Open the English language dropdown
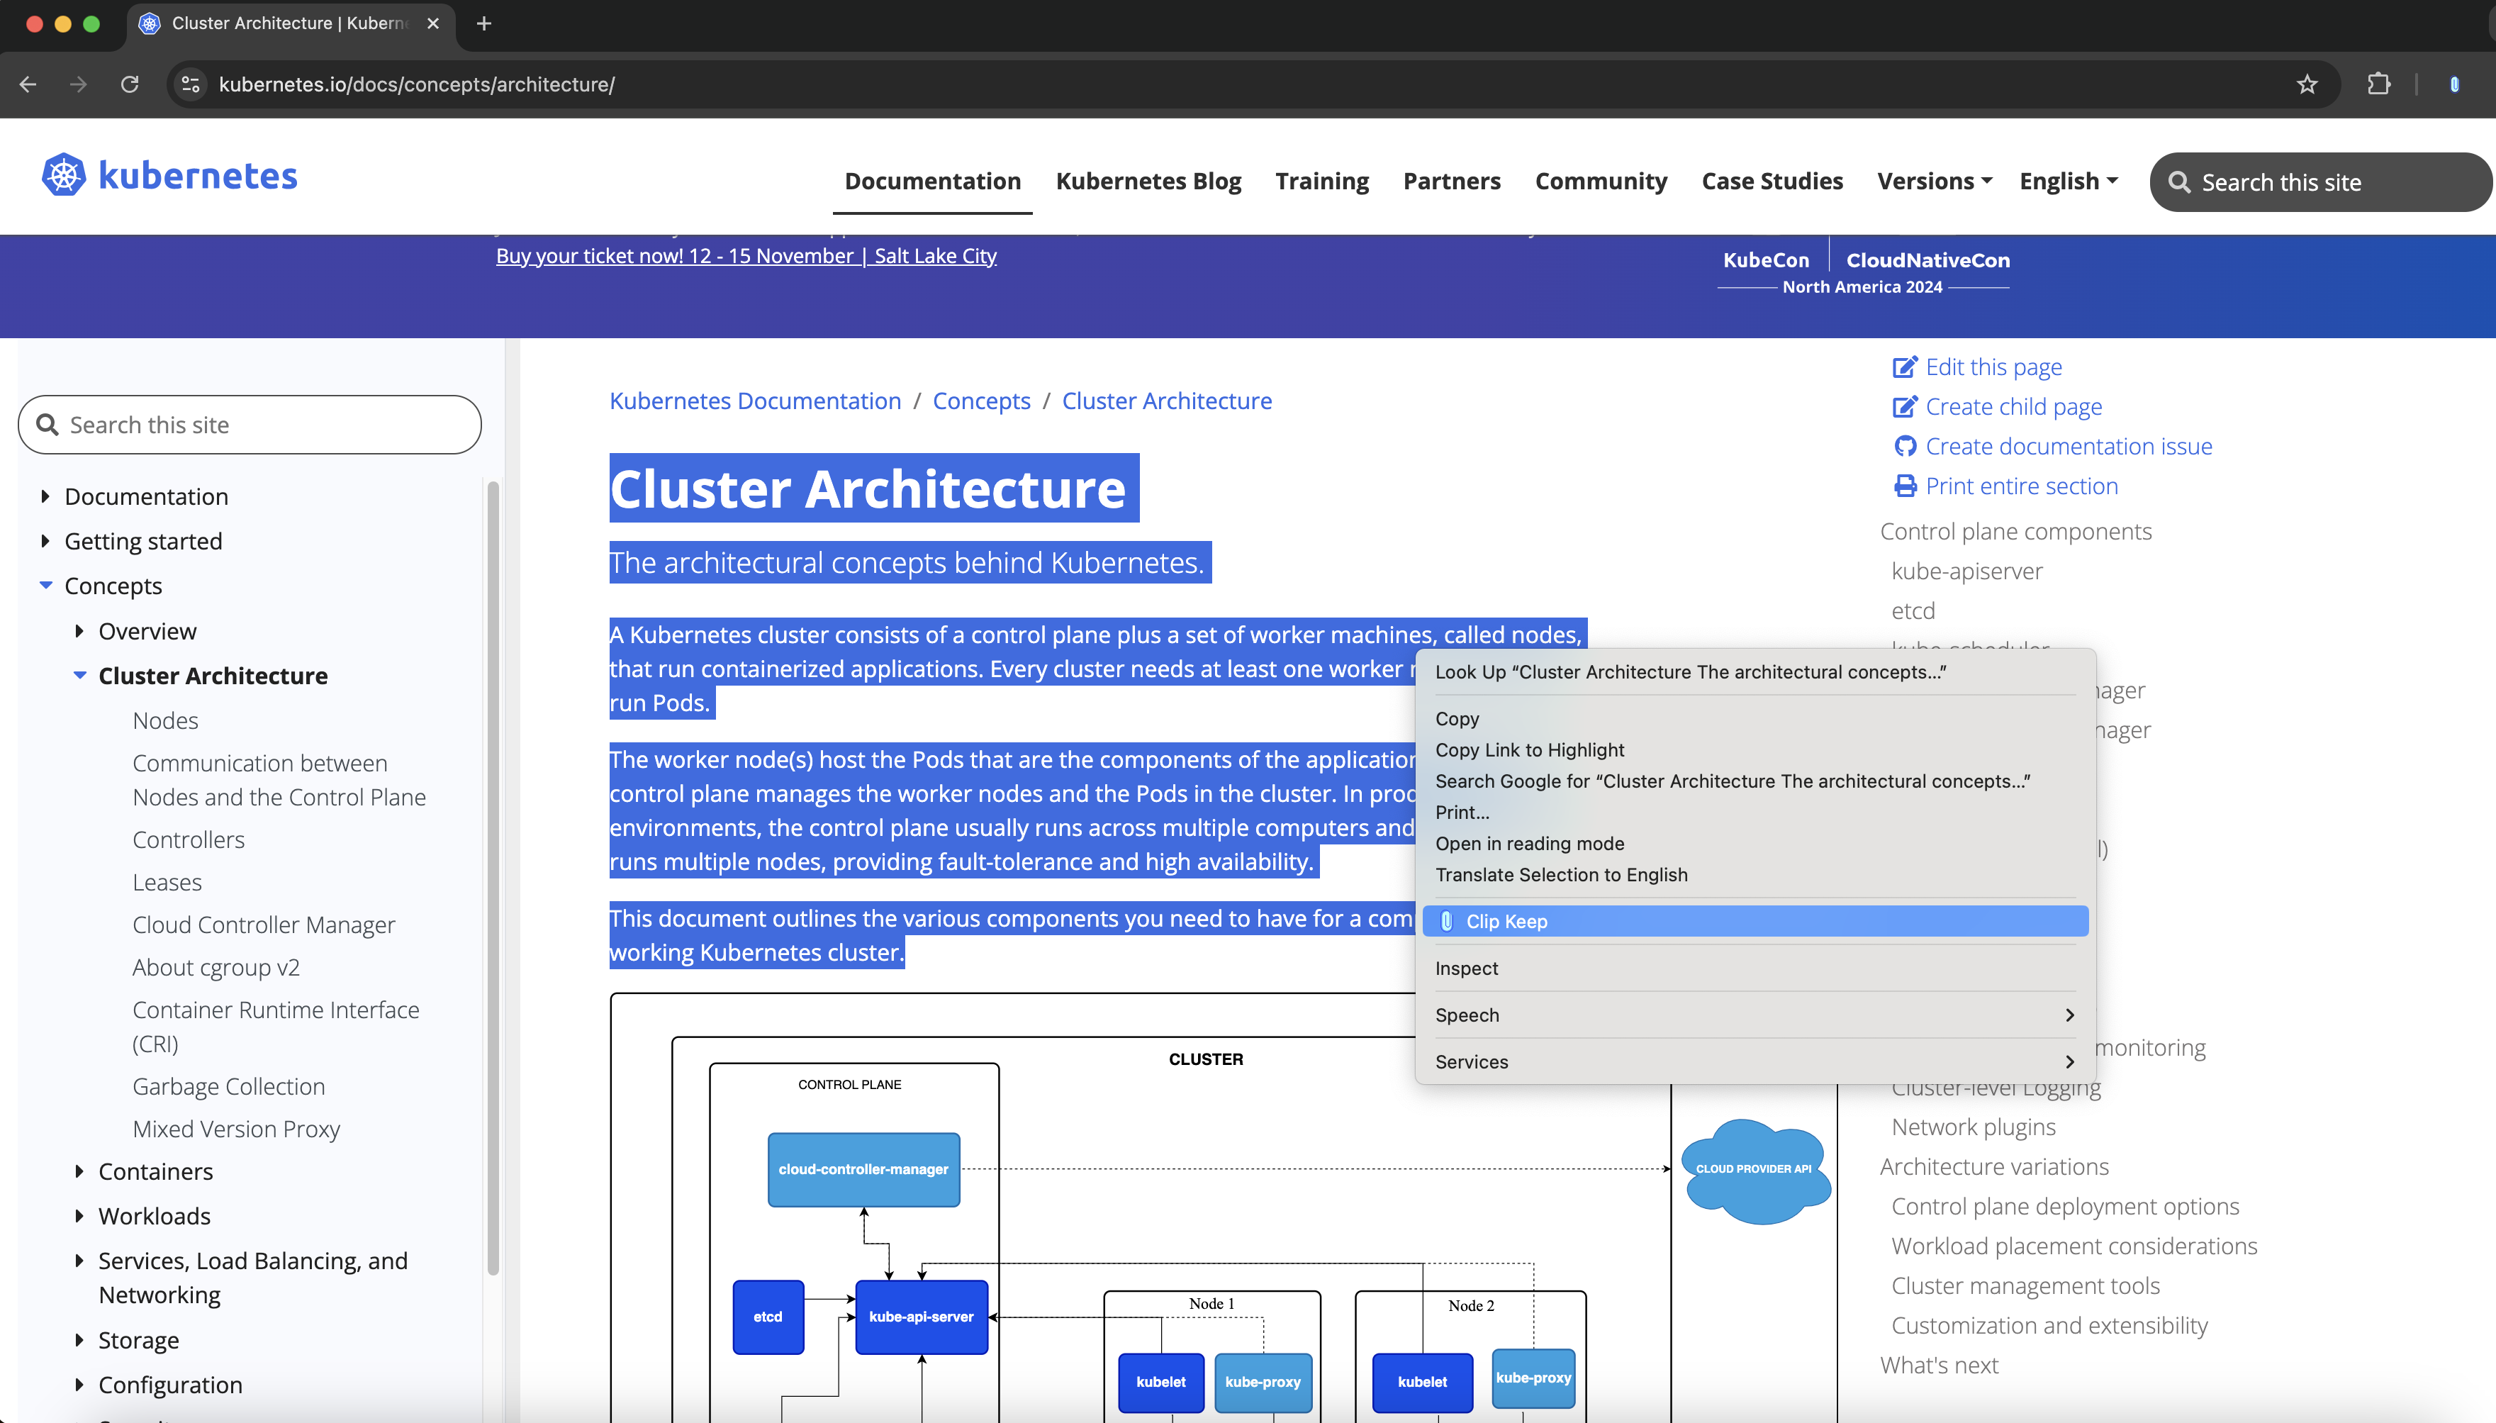 (2067, 181)
